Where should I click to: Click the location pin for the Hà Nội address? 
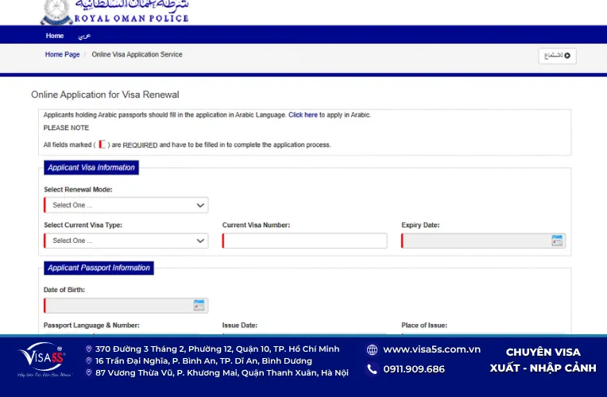coord(89,372)
